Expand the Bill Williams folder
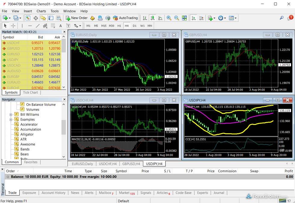Image resolution: width=295 pixels, height=203 pixels. [x=11, y=114]
